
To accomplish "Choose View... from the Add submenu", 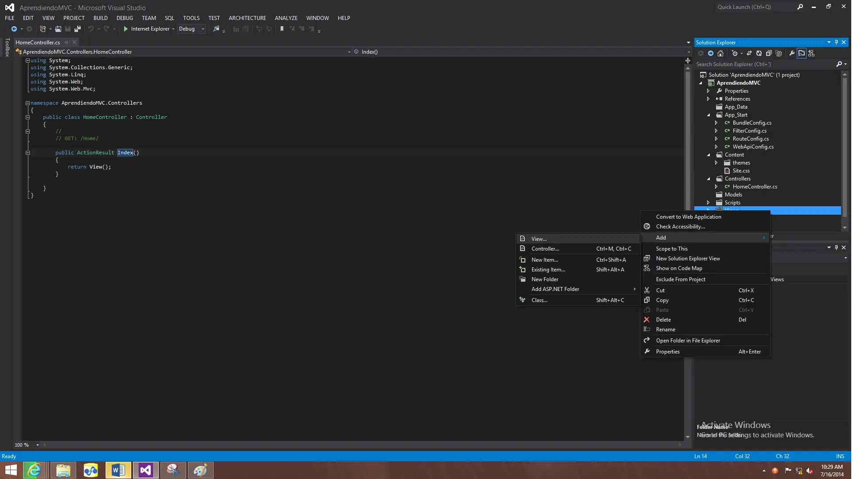I will [578, 239].
